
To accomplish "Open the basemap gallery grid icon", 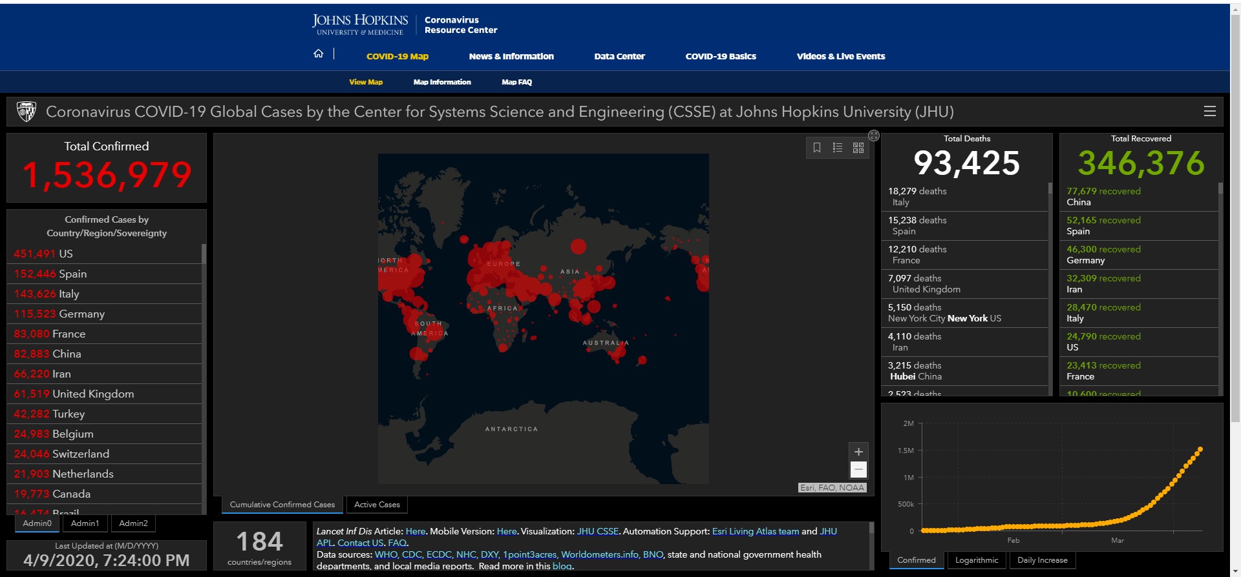I will click(858, 148).
